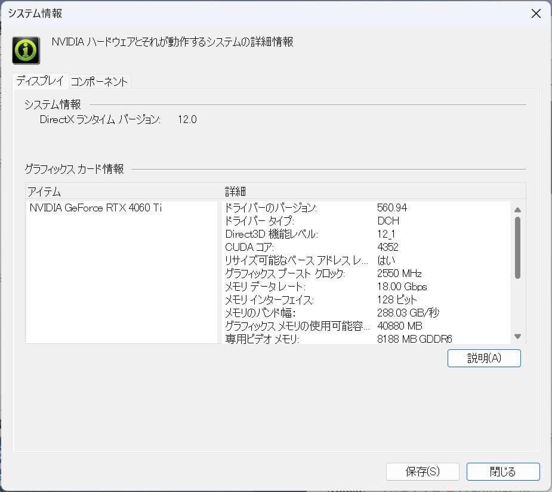Select the ディスプレイ tab
This screenshot has width=552, height=492.
pos(39,81)
